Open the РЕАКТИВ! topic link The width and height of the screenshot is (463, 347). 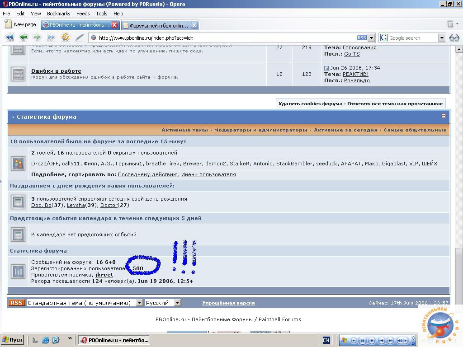pyautogui.click(x=355, y=74)
